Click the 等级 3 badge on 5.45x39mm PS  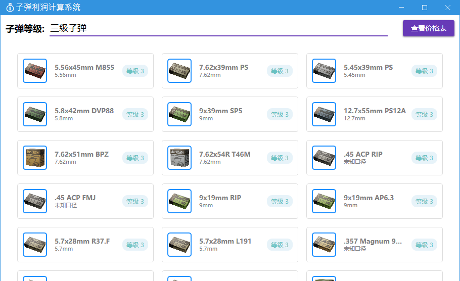(x=424, y=71)
